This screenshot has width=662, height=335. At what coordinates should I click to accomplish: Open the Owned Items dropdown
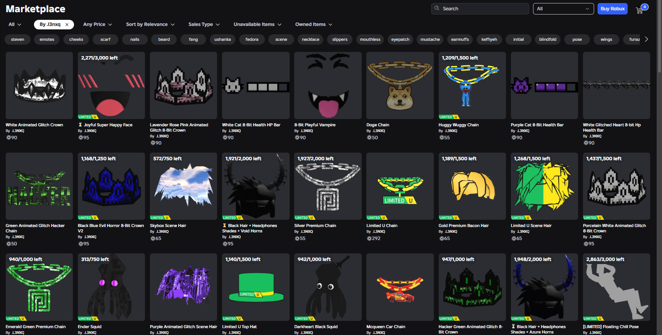tap(314, 24)
